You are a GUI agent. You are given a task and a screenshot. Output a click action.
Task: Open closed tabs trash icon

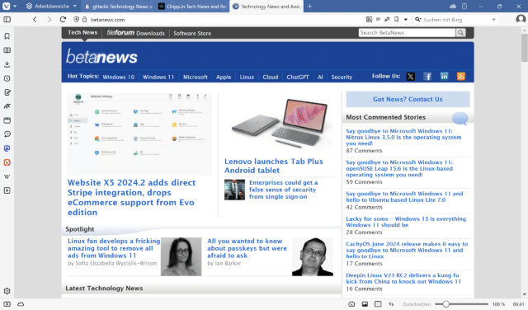tap(464, 6)
